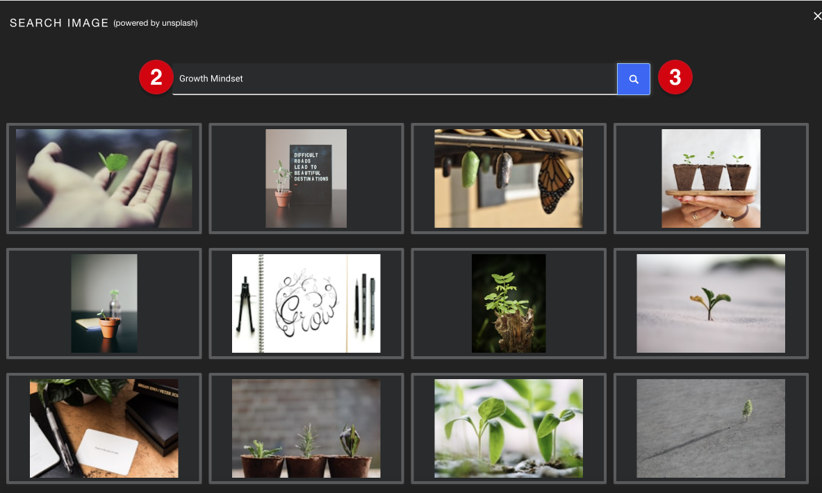Image resolution: width=822 pixels, height=493 pixels.
Task: Click the magnifying glass search icon
Action: pos(633,78)
